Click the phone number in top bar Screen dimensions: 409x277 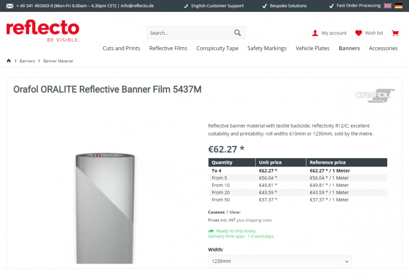click(34, 6)
